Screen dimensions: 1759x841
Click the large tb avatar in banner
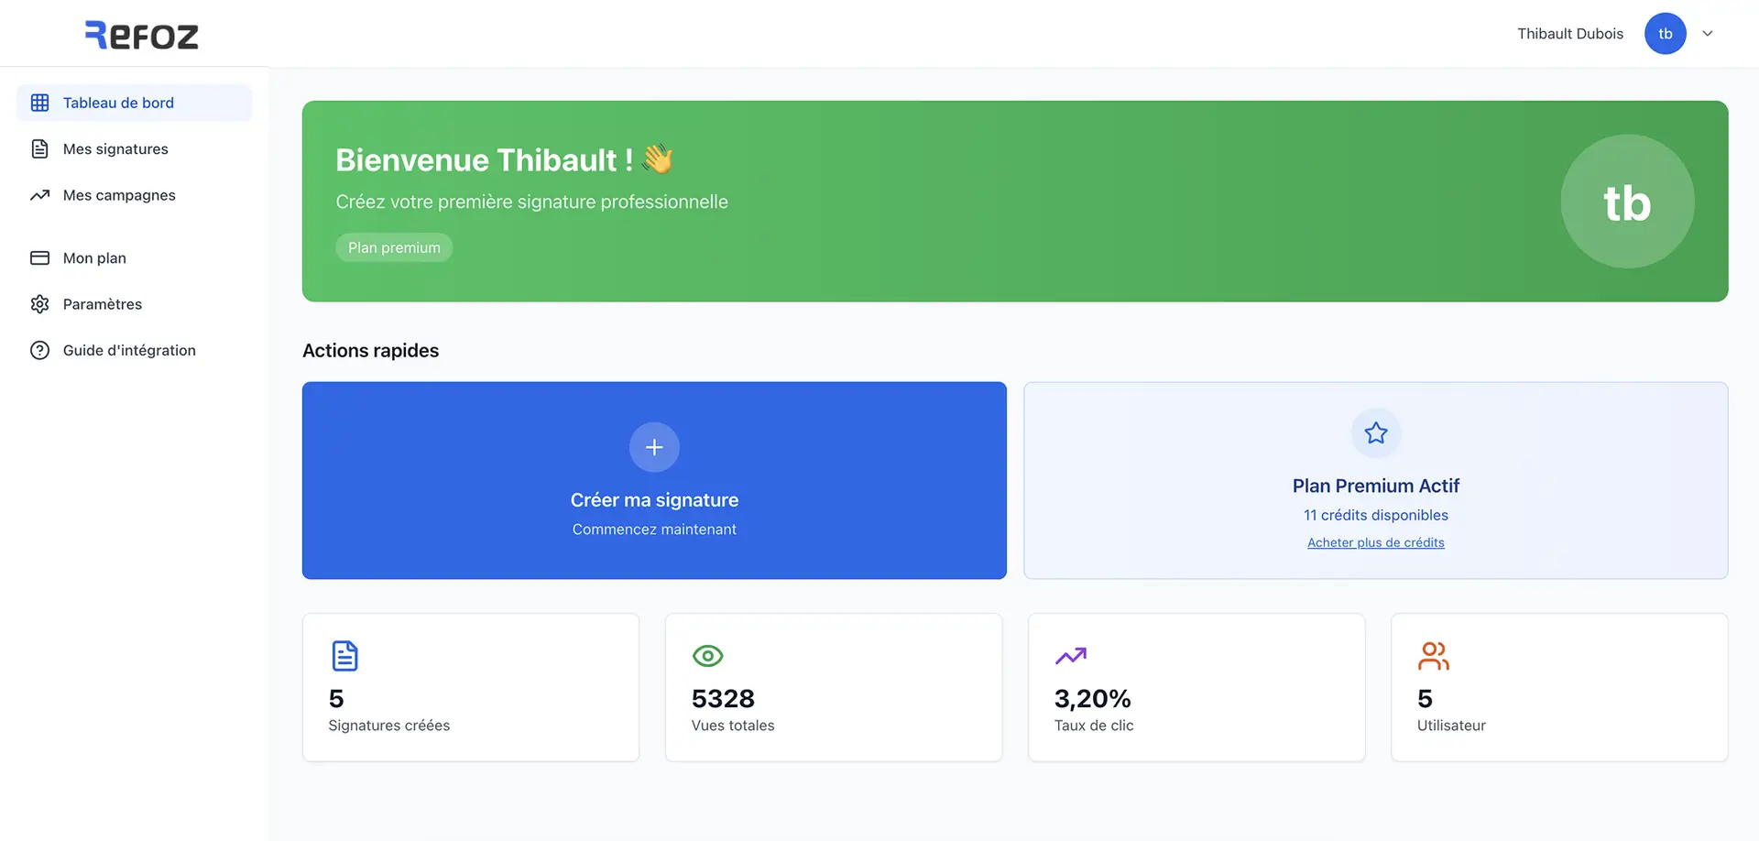(1627, 202)
